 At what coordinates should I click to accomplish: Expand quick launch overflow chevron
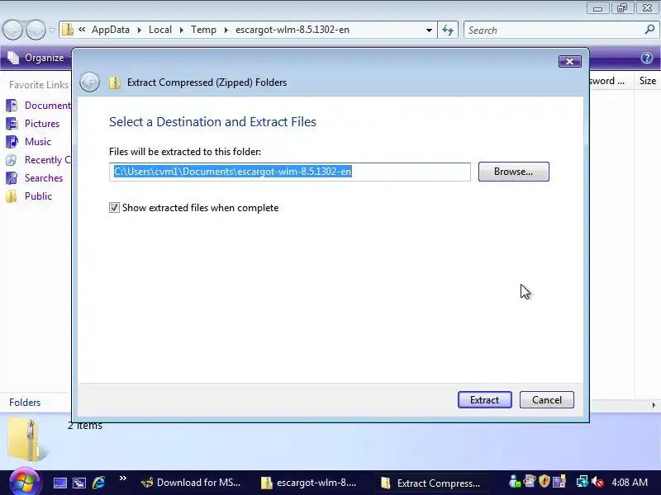tap(122, 478)
